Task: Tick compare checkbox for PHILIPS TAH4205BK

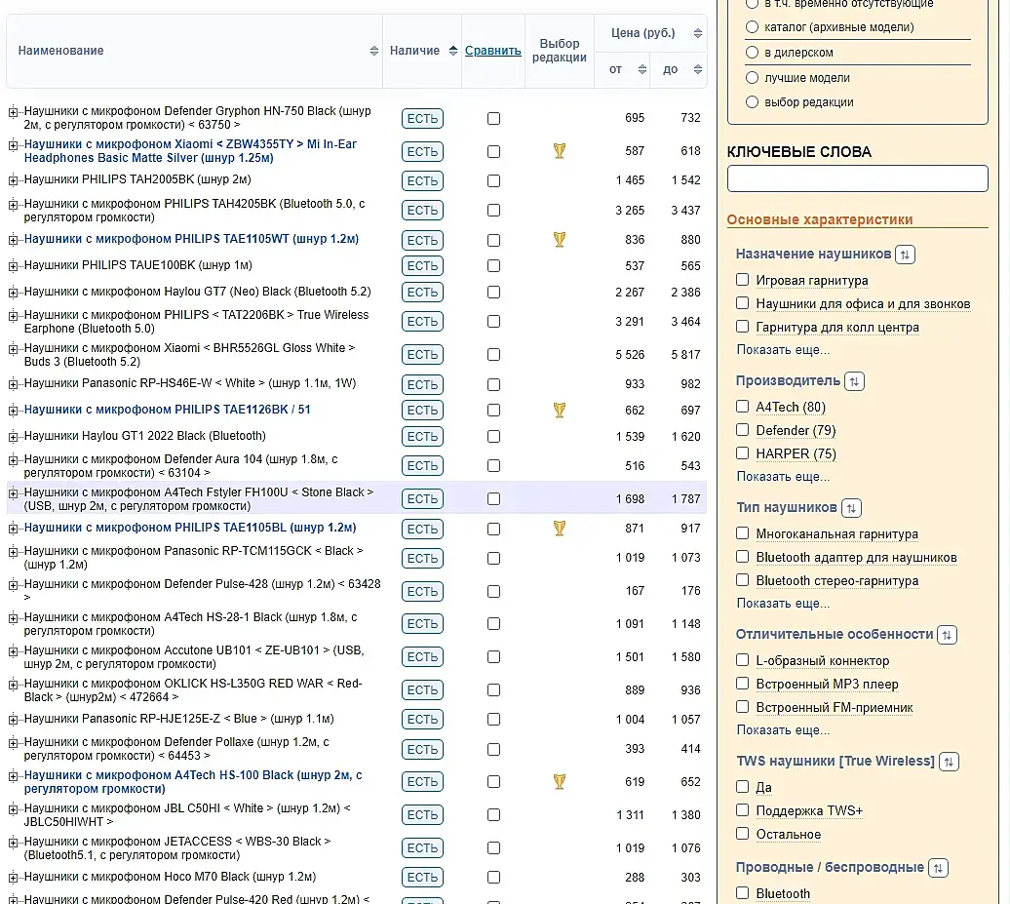Action: click(493, 210)
